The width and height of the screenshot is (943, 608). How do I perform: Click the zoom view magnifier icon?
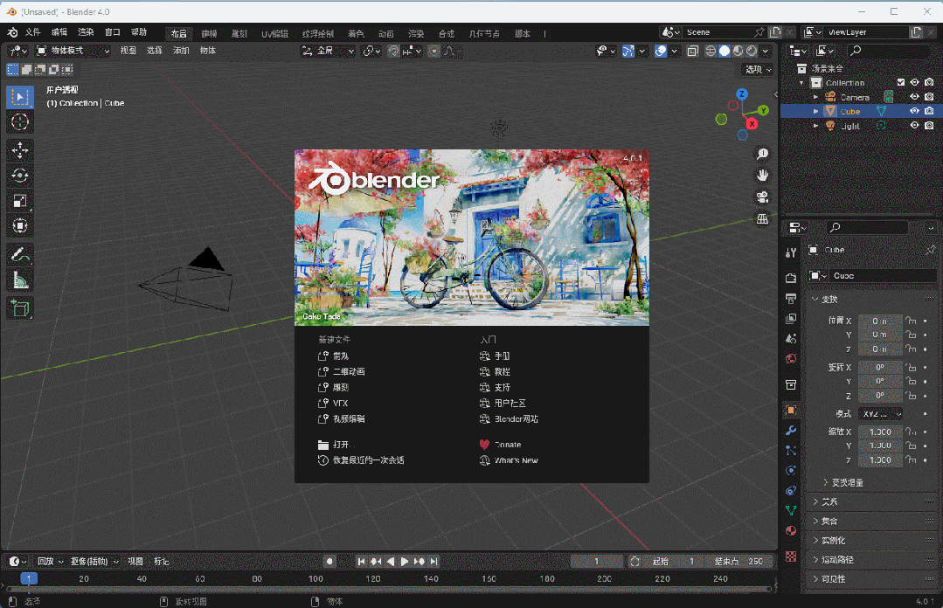coord(762,154)
